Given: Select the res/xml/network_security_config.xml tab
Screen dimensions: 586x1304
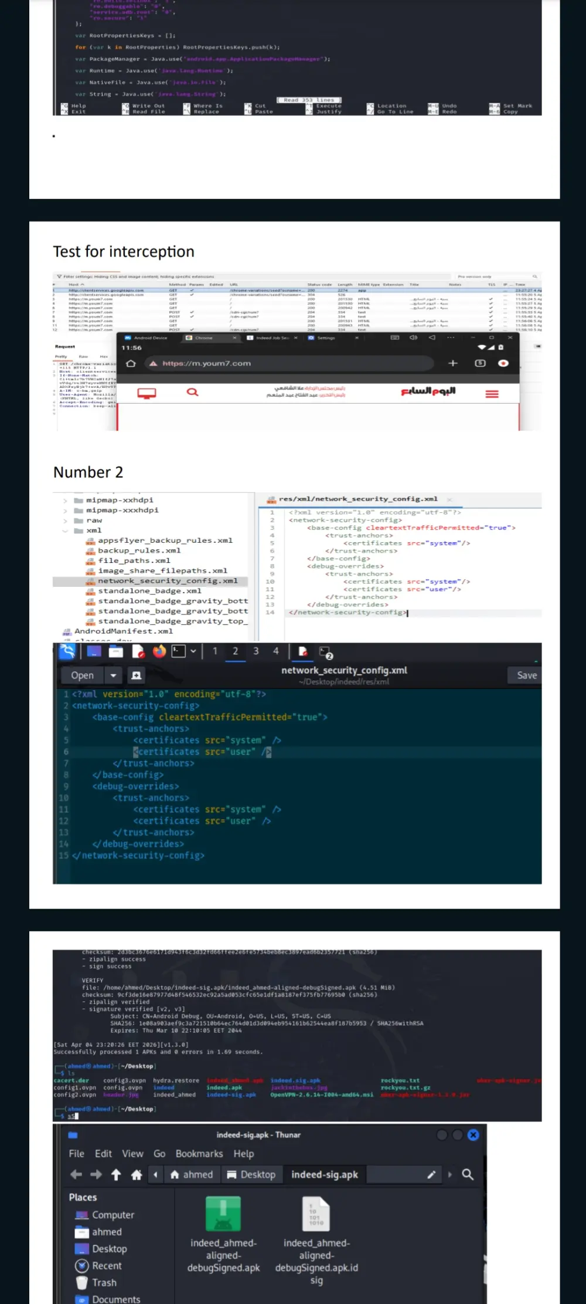Looking at the screenshot, I should coord(358,499).
